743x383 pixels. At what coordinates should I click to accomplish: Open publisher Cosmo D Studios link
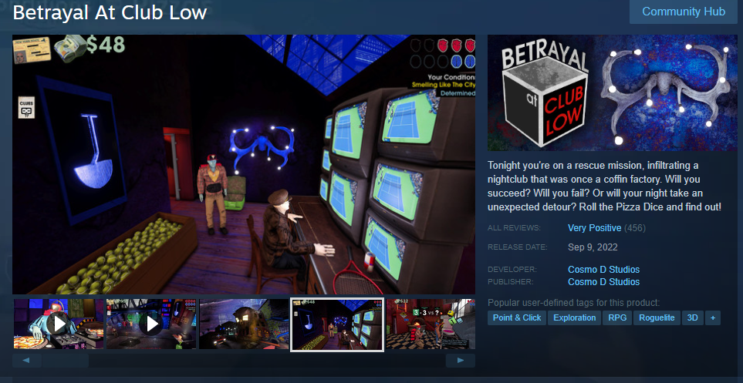click(x=603, y=282)
